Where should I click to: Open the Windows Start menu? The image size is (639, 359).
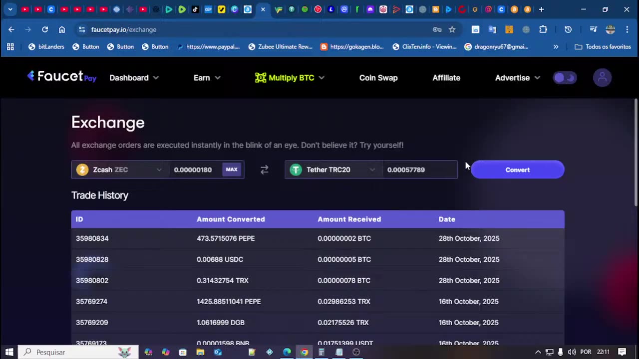pyautogui.click(x=9, y=352)
